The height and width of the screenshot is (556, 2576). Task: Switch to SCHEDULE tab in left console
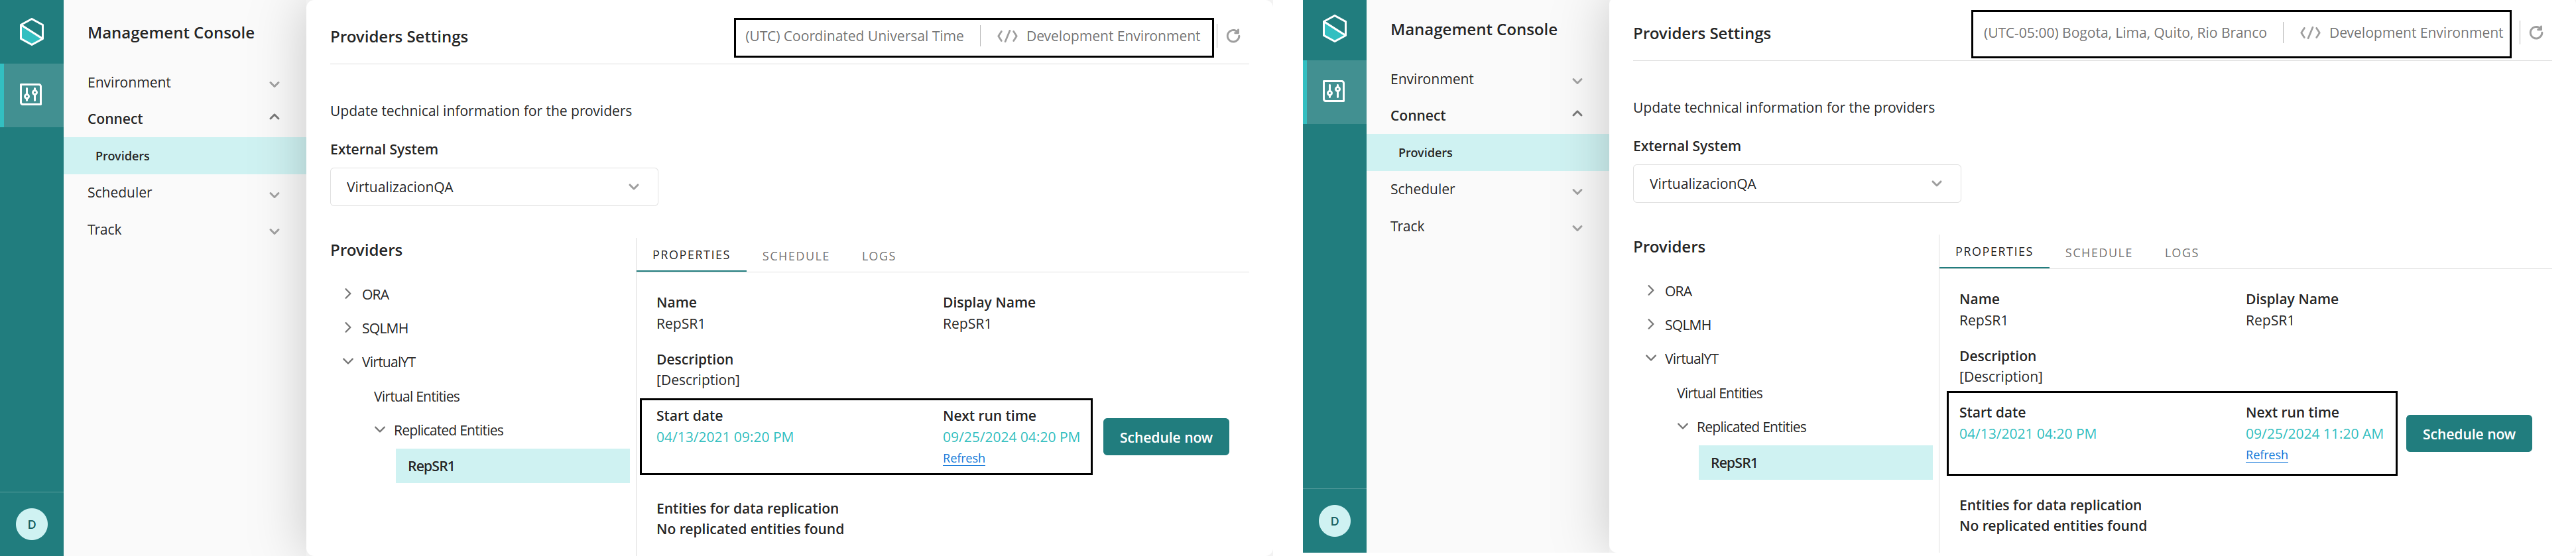pyautogui.click(x=796, y=256)
